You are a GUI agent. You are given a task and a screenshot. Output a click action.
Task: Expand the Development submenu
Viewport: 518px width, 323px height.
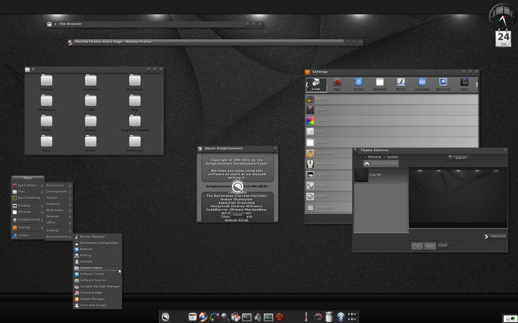59,192
